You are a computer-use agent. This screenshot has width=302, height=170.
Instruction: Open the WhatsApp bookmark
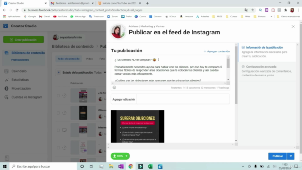[x=78, y=17]
